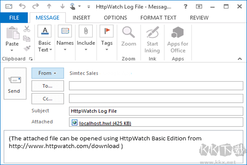This screenshot has width=247, height=165.
Task: Collapse the ribbon with the chevron
Action: click(240, 59)
